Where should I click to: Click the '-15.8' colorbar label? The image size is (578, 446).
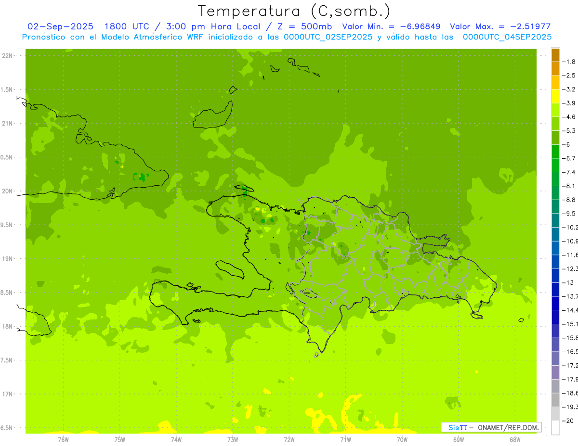click(571, 338)
